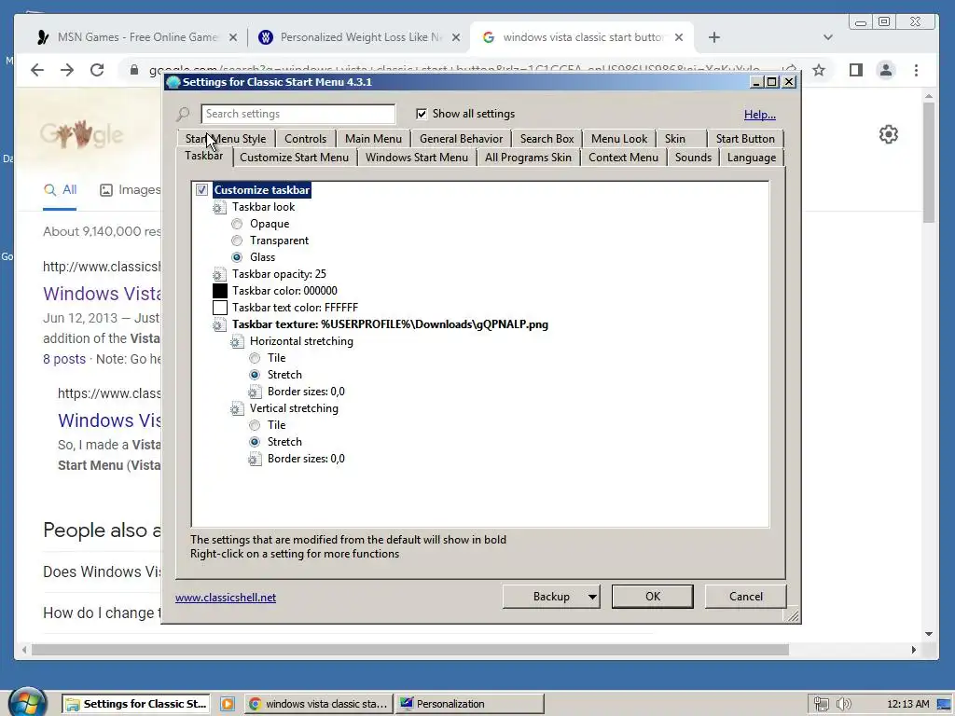Open the Context Menu tab
The image size is (955, 716).
pos(623,158)
